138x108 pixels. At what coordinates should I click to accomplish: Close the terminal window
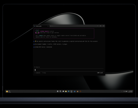tap(103, 26)
